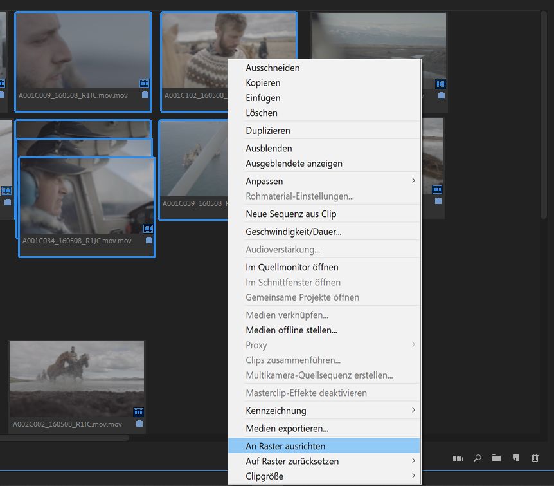Click the Automate to Sequence icon
Screen dimensions: 554x486
[x=458, y=458]
